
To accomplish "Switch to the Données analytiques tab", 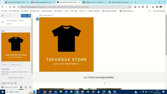I will click(x=43, y=2).
